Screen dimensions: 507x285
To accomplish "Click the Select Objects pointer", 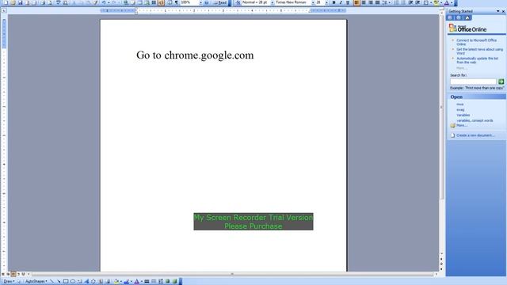I will tap(19, 282).
